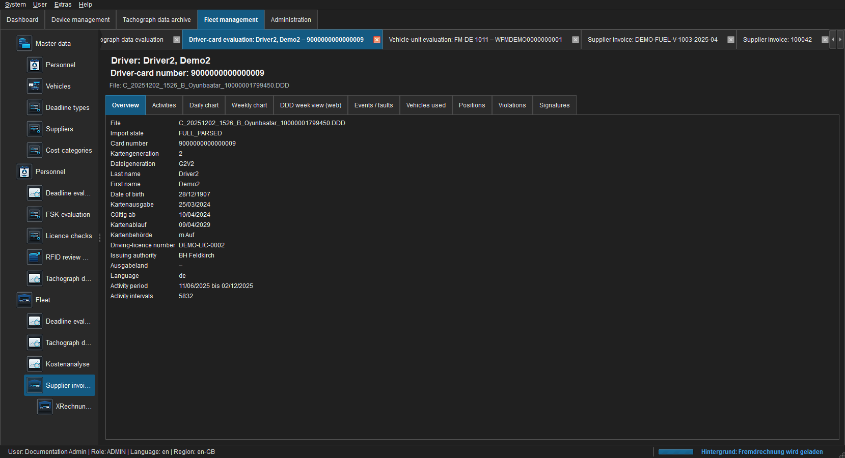Select the Licence checks icon
Image resolution: width=845 pixels, height=458 pixels.
click(x=35, y=236)
